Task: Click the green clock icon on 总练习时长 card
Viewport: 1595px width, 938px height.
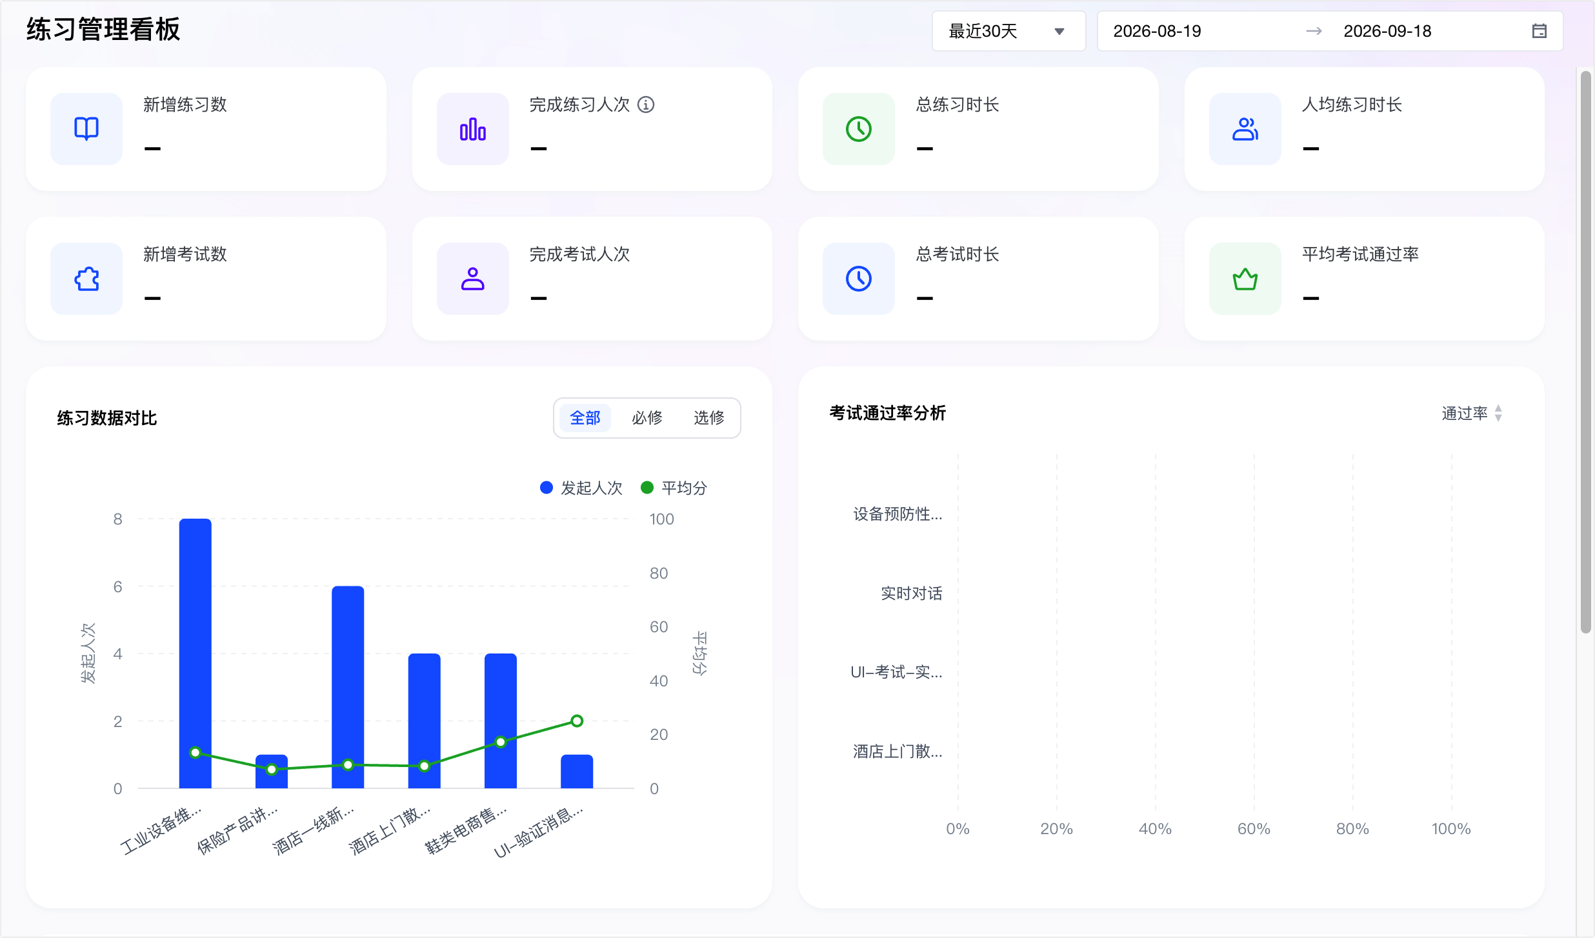Action: tap(859, 129)
